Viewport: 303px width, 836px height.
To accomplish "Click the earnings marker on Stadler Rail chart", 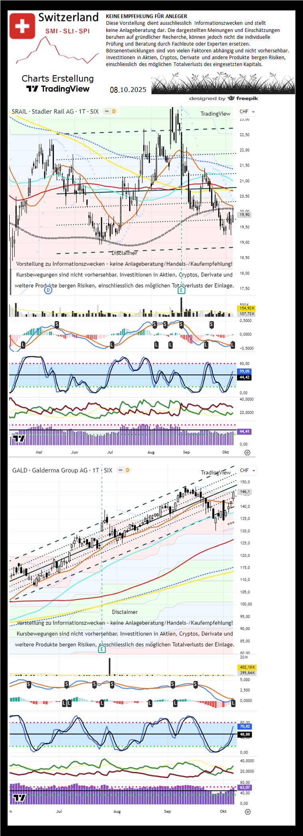I will [x=181, y=290].
